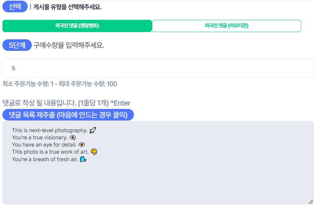This screenshot has width=319, height=209.
Task: Click the 'You're a breath of fresh air' line
Action: tap(45, 159)
